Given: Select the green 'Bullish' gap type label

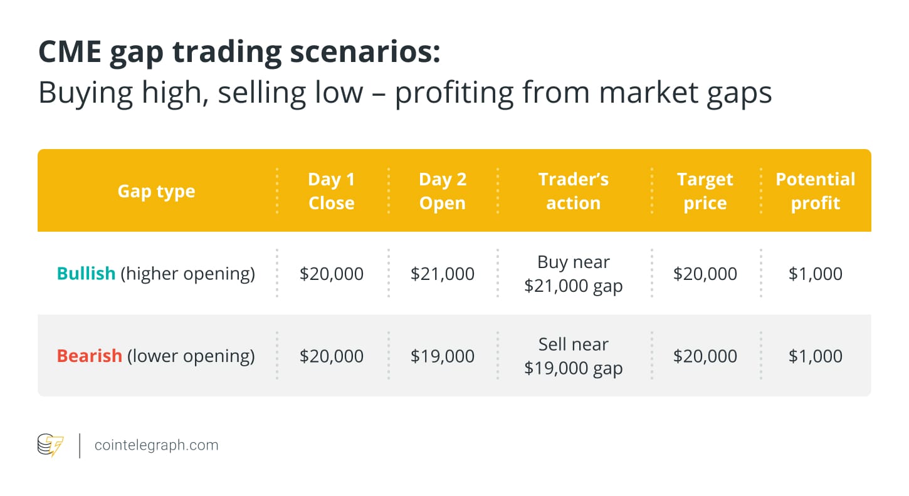Looking at the screenshot, I should point(86,274).
